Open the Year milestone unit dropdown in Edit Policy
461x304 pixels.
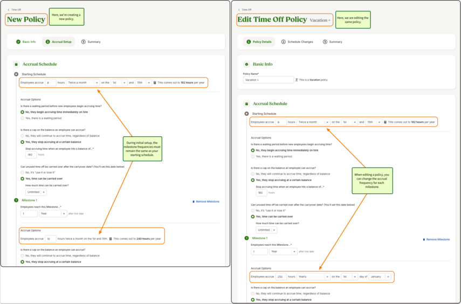coord(284,251)
